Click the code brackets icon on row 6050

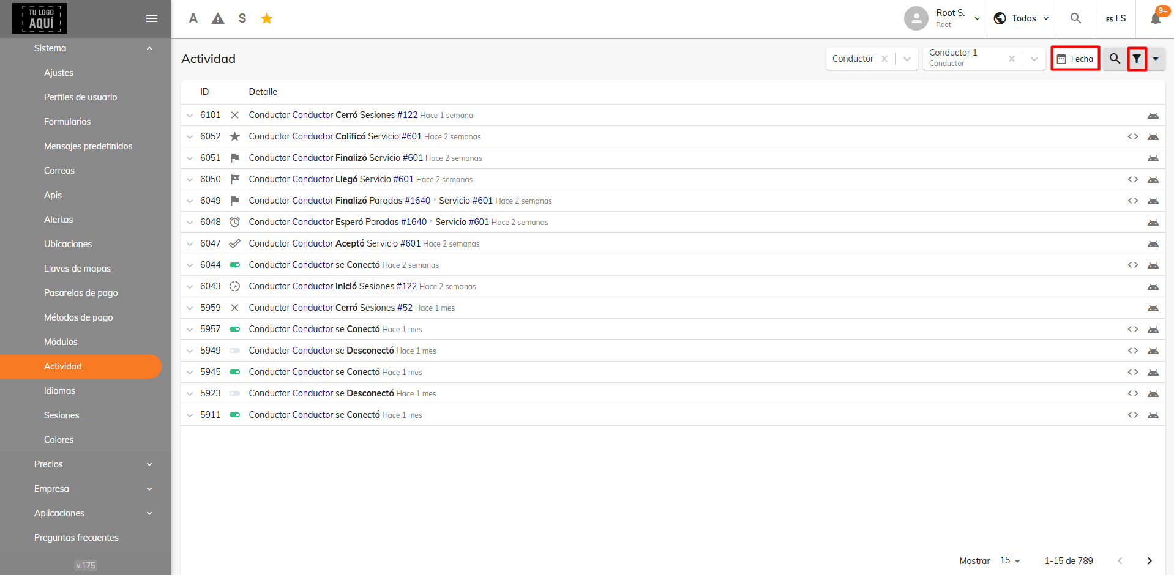[x=1133, y=179]
